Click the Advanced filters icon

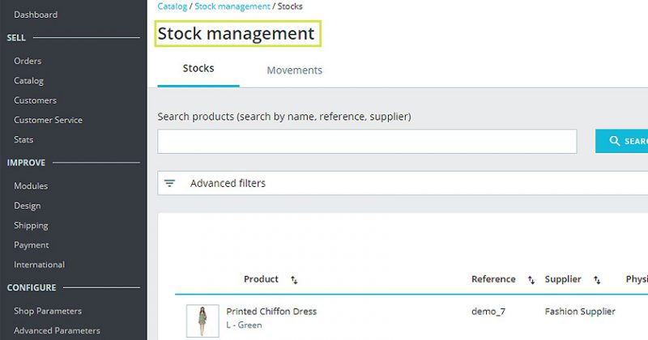coord(169,183)
